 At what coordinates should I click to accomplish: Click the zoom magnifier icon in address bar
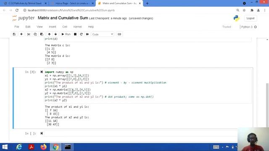238,10
